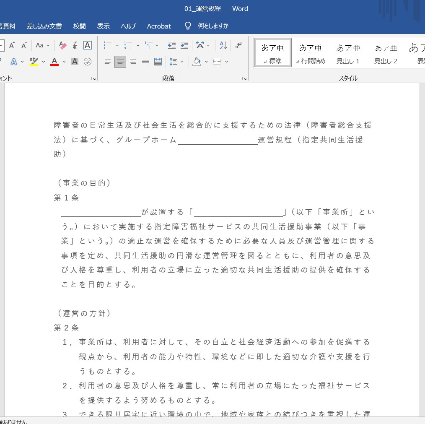Align text to the left
Screen dimensions: 425x424
point(108,62)
